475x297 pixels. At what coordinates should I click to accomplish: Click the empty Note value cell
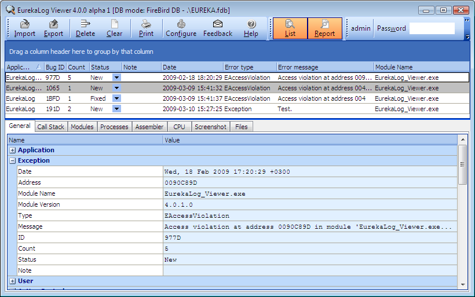pyautogui.click(x=310, y=270)
